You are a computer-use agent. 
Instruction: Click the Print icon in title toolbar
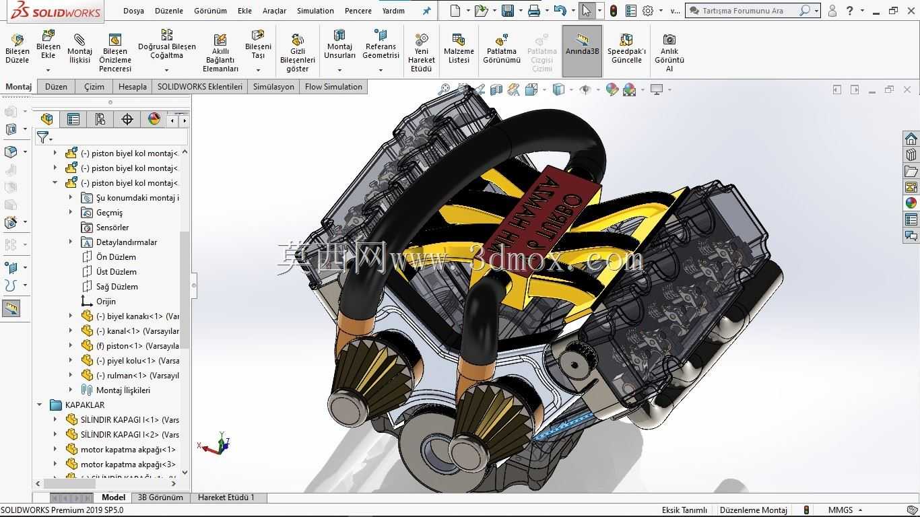point(534,11)
